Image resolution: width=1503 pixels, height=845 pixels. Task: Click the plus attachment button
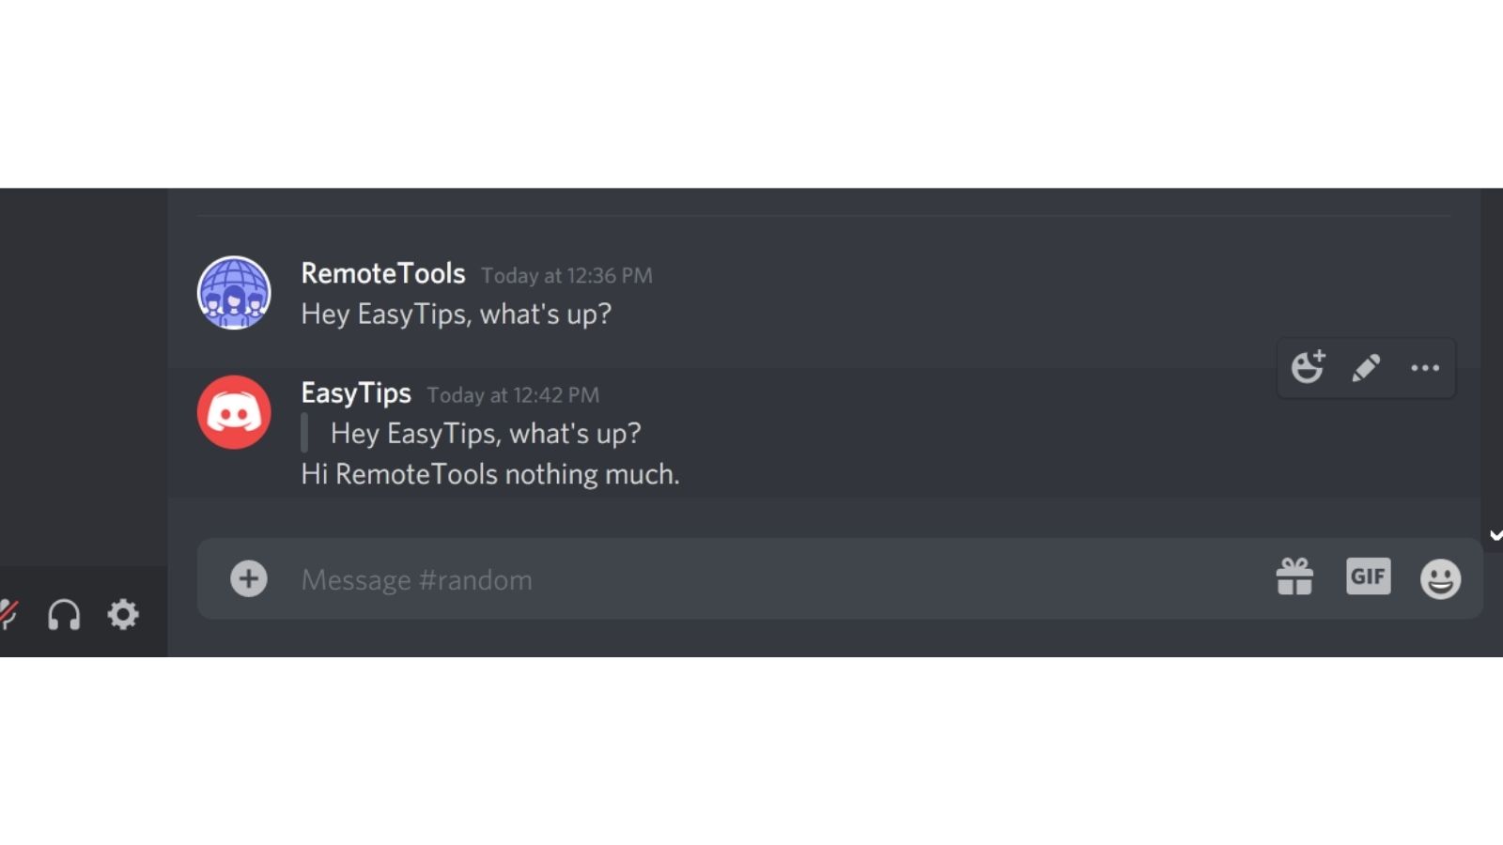pyautogui.click(x=249, y=578)
